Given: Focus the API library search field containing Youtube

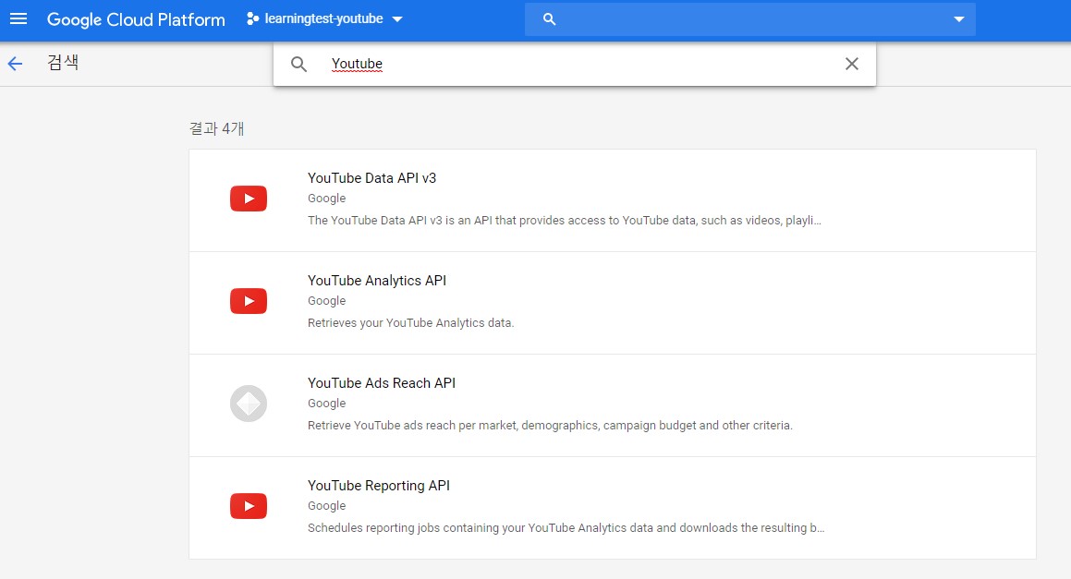Looking at the screenshot, I should (x=575, y=65).
